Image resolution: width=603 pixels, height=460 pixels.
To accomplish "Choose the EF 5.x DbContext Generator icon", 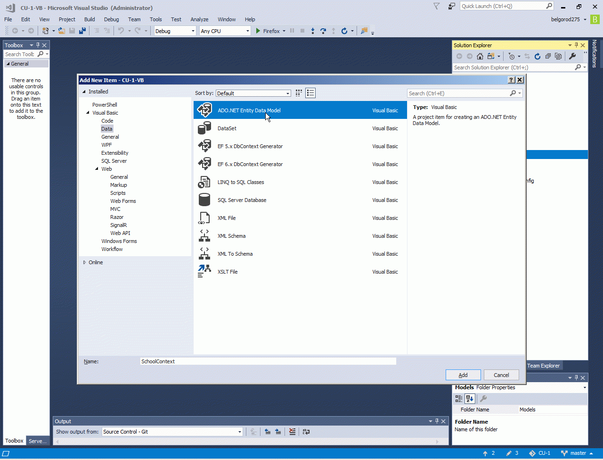I will (204, 146).
